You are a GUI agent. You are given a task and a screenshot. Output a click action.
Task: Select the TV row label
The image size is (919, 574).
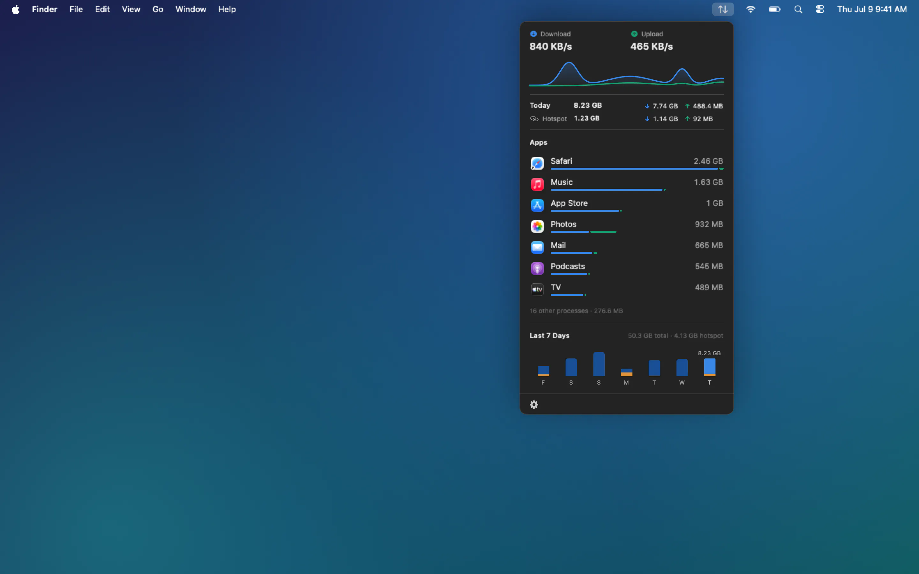point(556,287)
